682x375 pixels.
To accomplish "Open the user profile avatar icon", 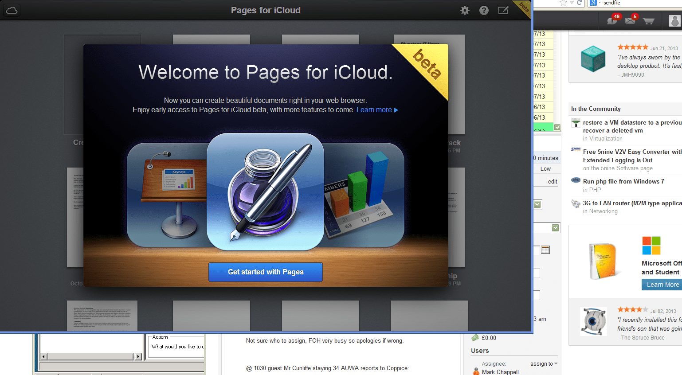I will tap(675, 20).
